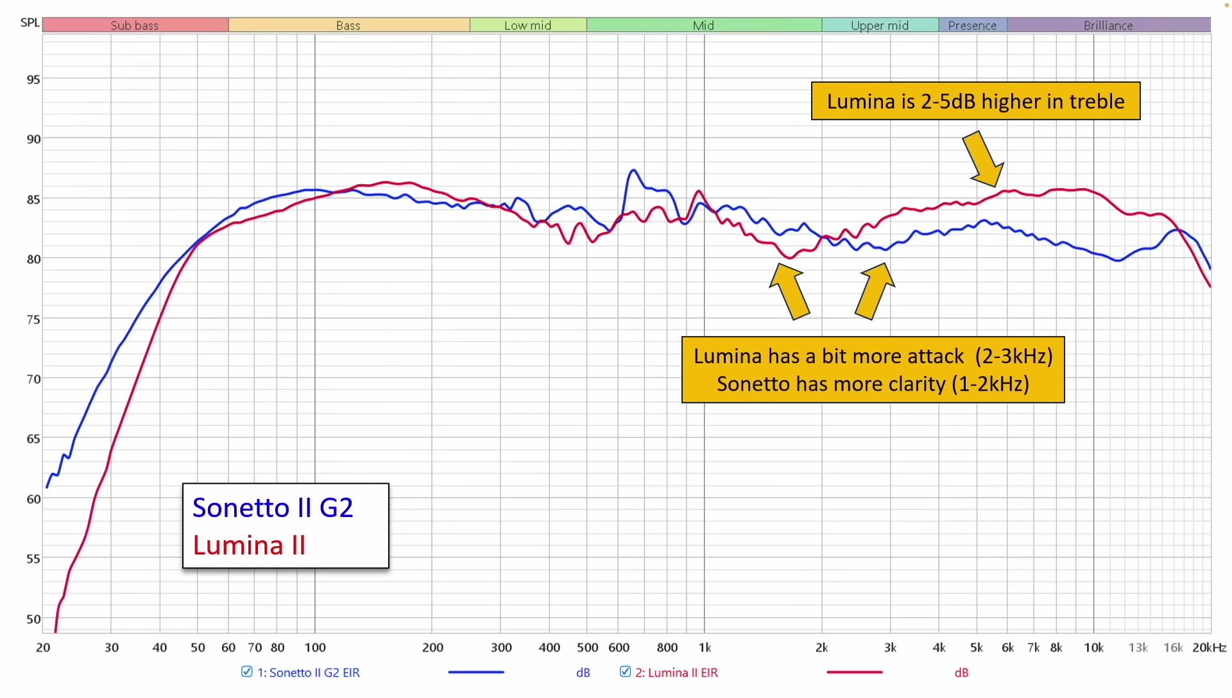Click the 10k frequency axis label
This screenshot has width=1232, height=698.
[1094, 647]
